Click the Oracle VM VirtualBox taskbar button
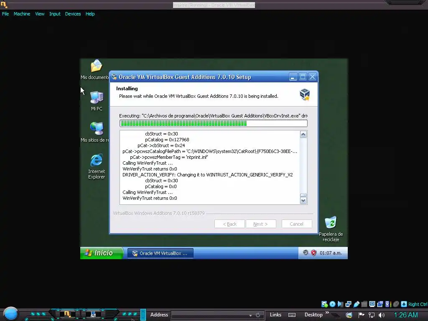 (160, 253)
